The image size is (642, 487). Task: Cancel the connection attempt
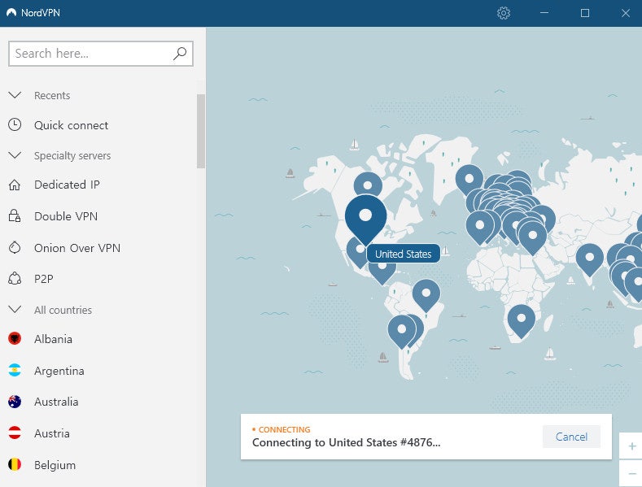tap(571, 437)
